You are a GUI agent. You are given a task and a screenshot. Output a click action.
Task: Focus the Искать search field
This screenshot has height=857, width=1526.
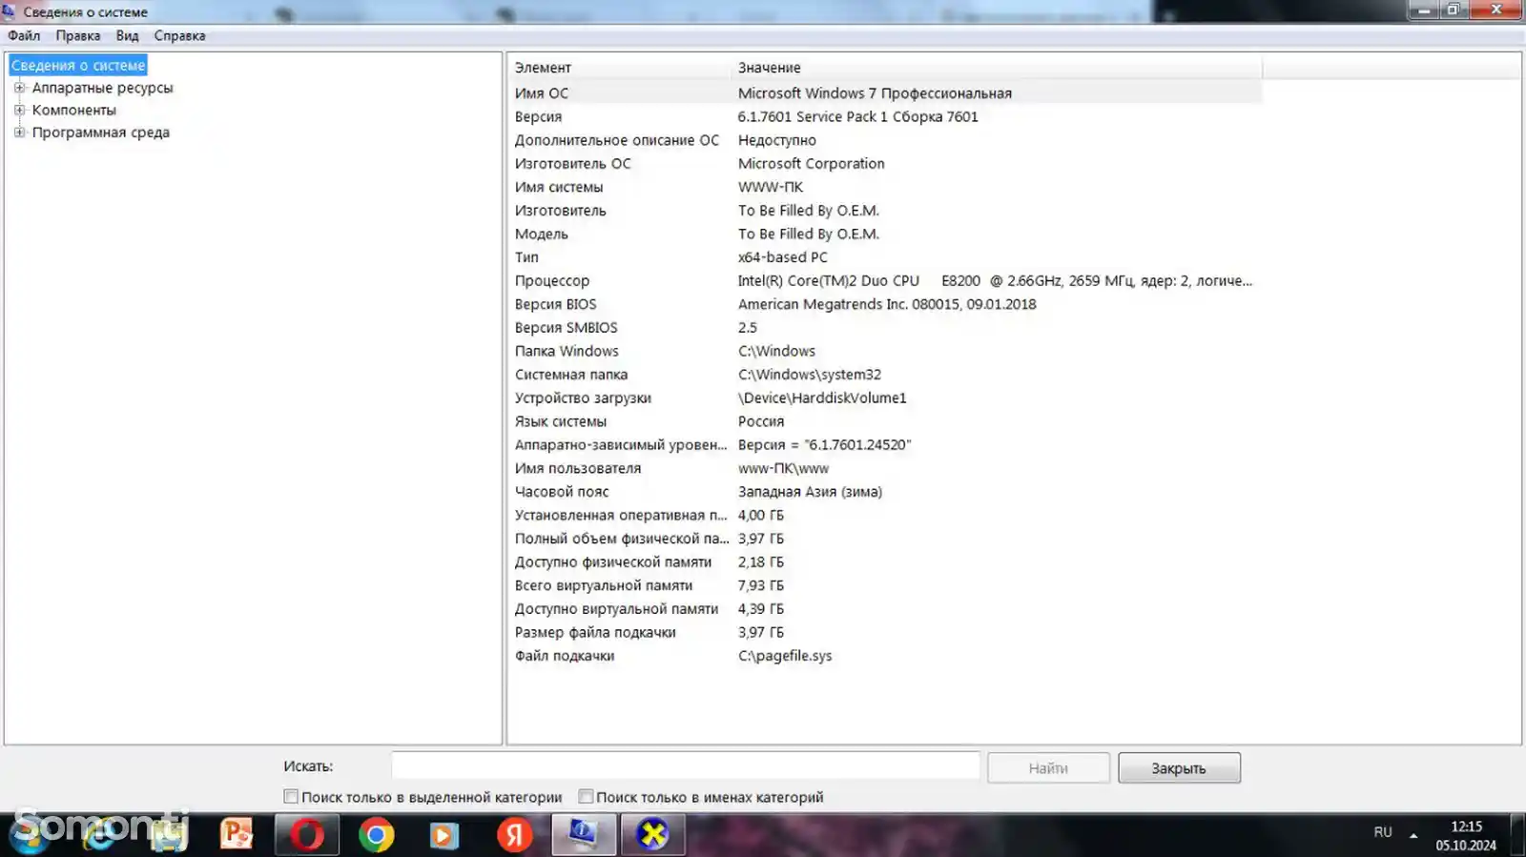(x=685, y=765)
